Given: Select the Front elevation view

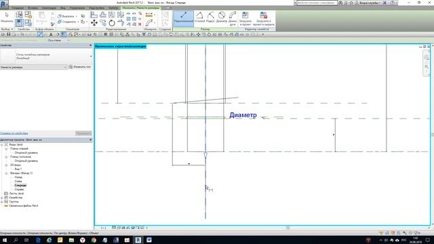Looking at the screenshot, I should [20, 185].
